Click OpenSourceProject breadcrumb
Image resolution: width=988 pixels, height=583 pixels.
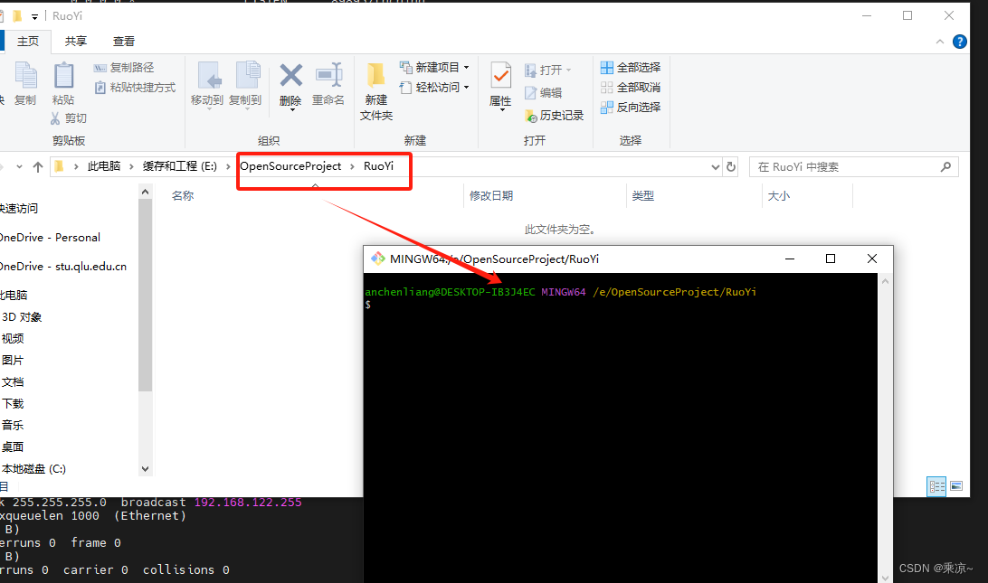290,166
